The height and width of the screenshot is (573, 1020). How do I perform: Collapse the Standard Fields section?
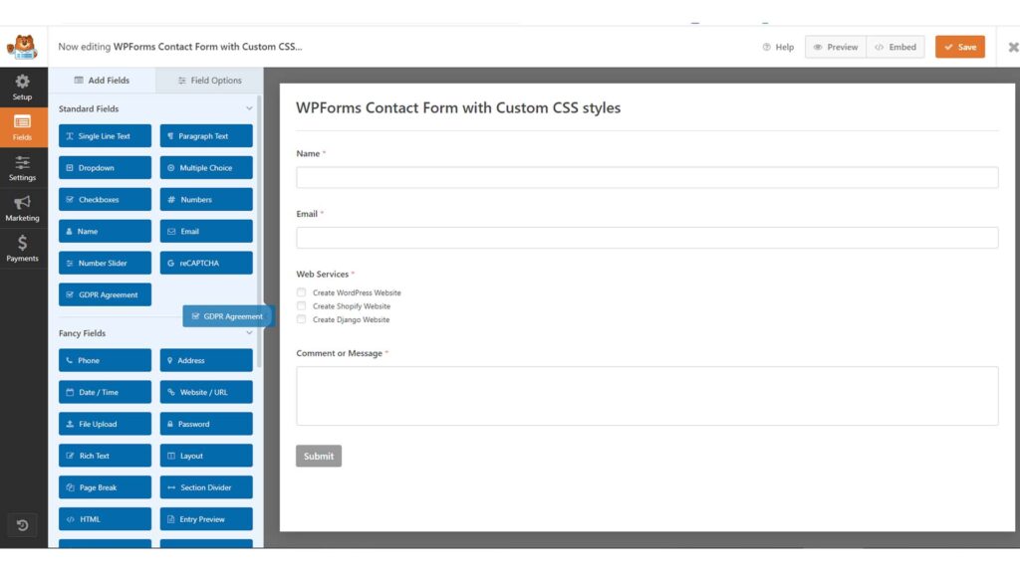(x=249, y=108)
